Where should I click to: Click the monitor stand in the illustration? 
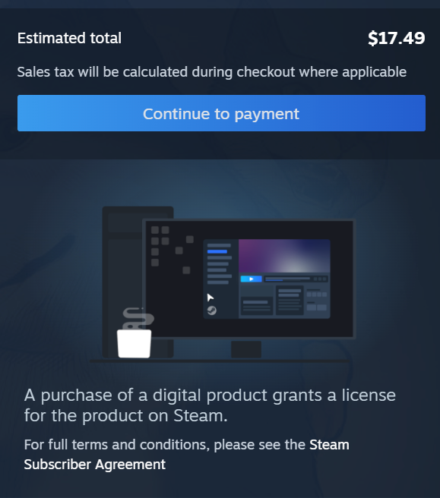[246, 349]
